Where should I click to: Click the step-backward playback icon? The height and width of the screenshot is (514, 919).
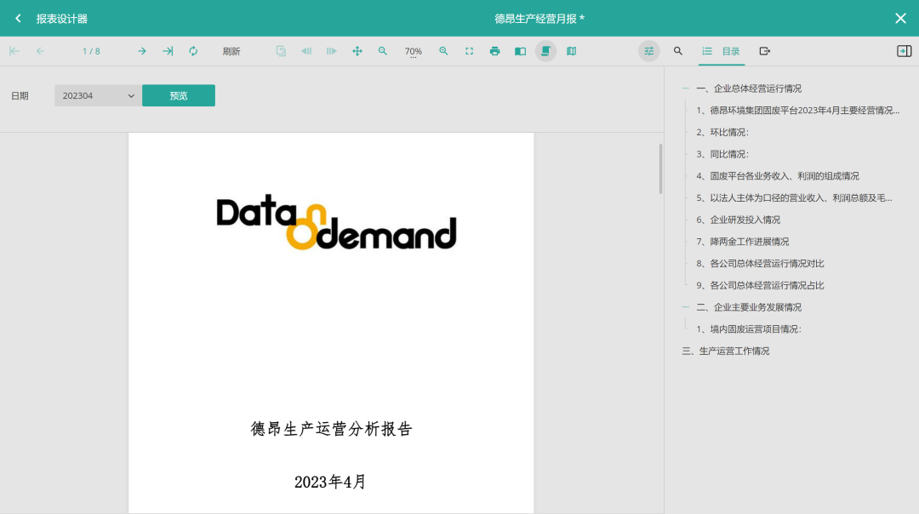306,52
